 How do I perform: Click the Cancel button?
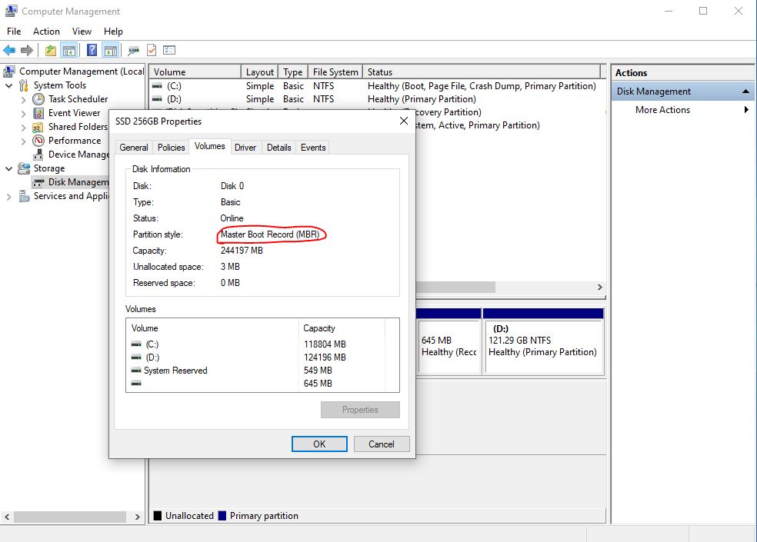[x=382, y=444]
